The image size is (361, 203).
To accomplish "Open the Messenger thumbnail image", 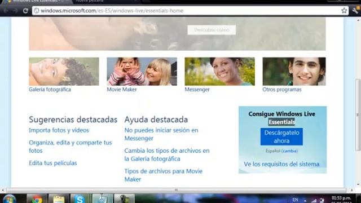I will 219,72.
